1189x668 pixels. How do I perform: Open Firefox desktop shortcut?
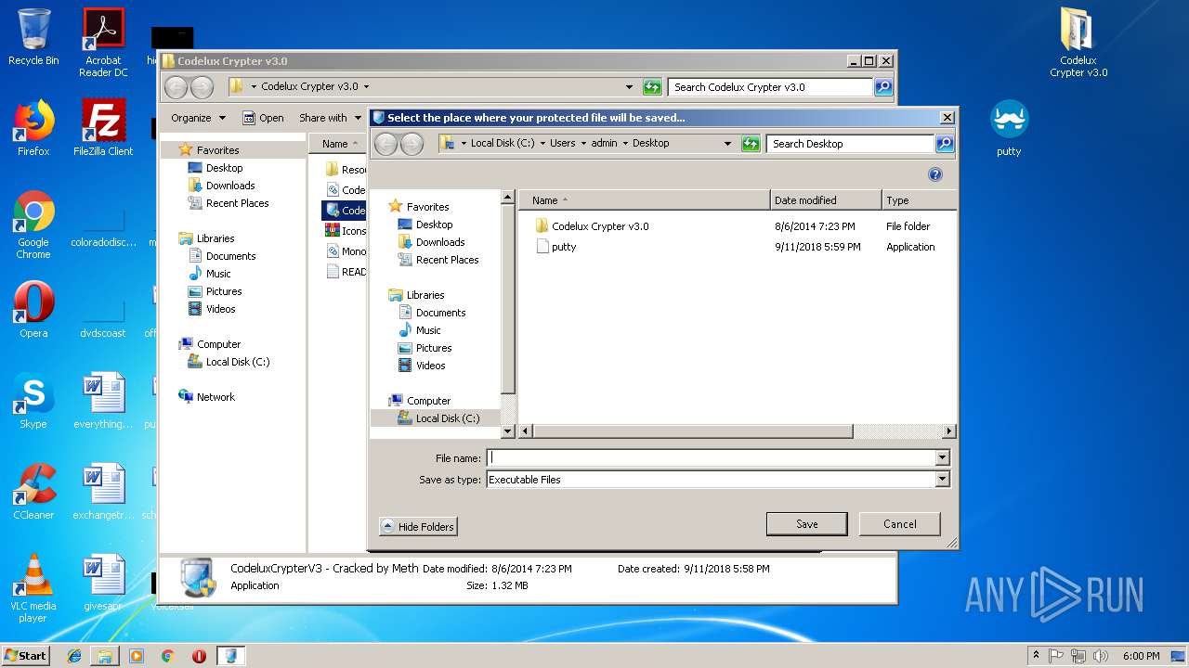pos(33,128)
